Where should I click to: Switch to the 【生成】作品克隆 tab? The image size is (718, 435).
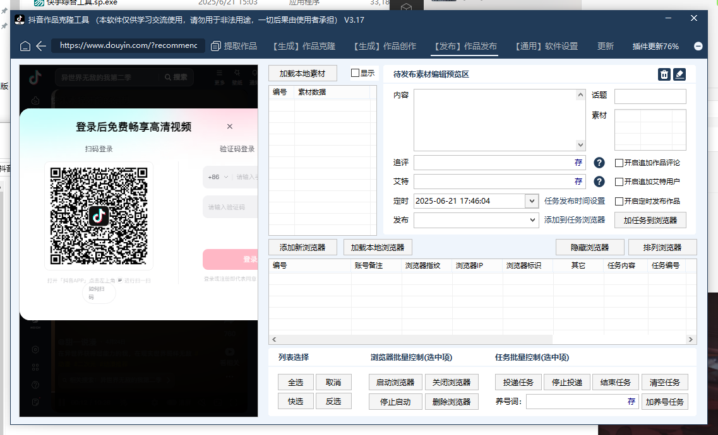[304, 46]
